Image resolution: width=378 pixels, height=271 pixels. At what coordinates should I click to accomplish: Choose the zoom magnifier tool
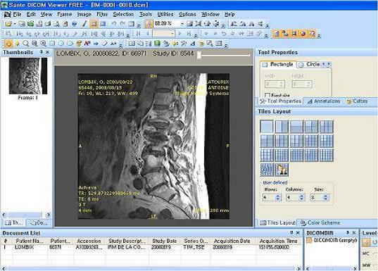point(25,44)
